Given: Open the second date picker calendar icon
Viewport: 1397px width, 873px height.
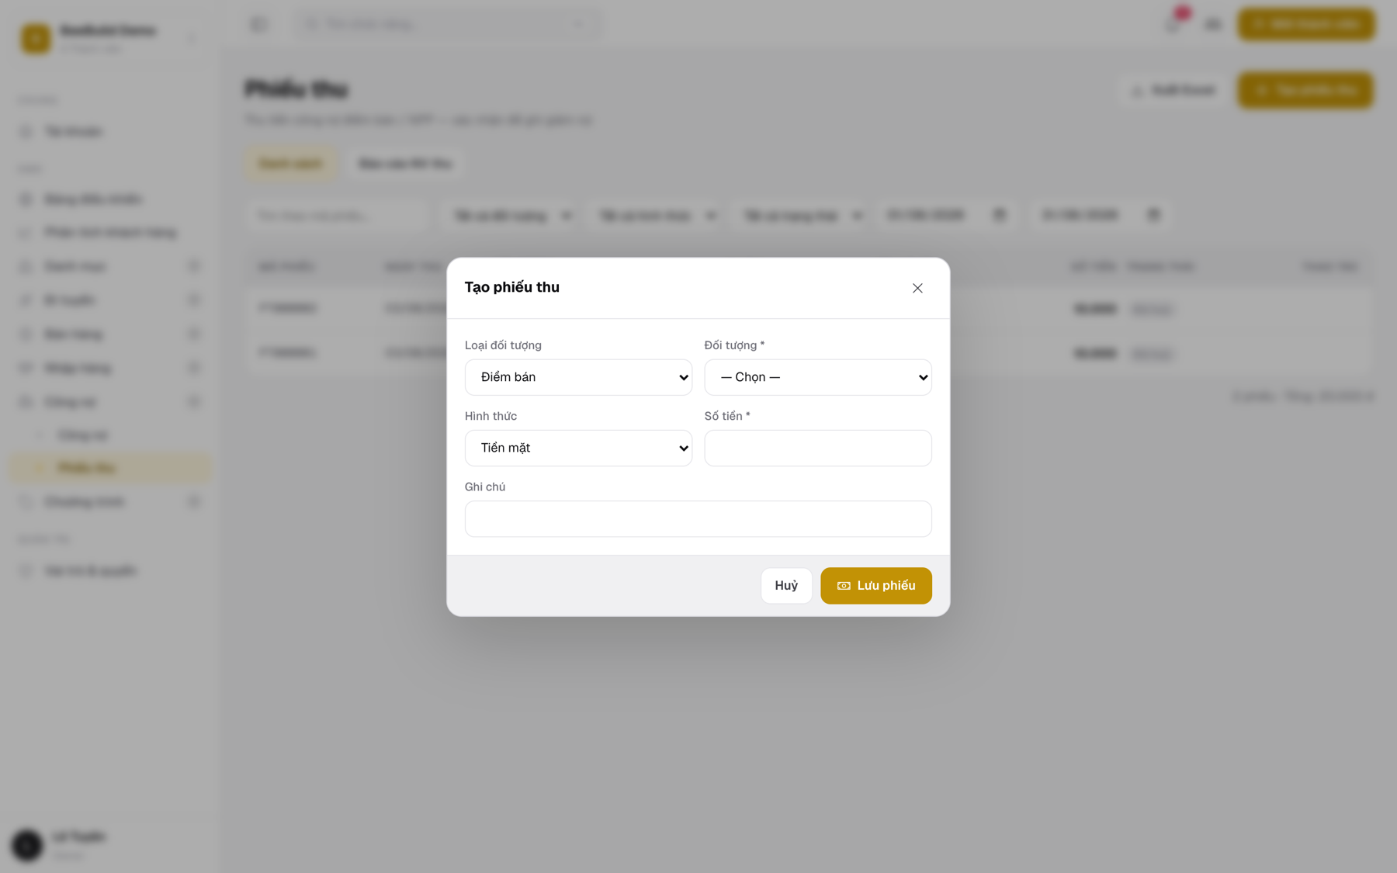Looking at the screenshot, I should tap(1153, 215).
